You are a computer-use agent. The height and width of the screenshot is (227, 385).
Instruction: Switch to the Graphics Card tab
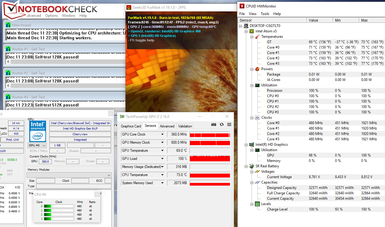131,126
